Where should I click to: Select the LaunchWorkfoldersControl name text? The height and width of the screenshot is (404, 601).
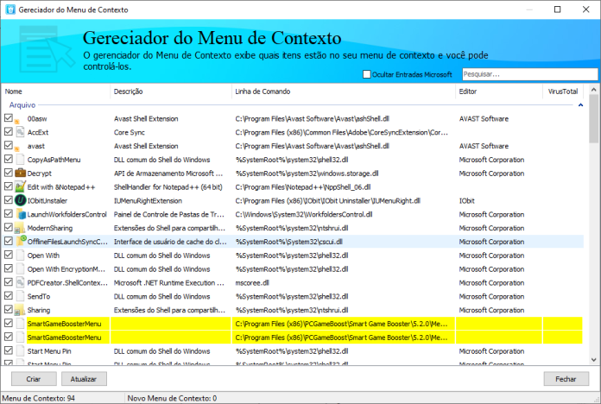coord(67,214)
